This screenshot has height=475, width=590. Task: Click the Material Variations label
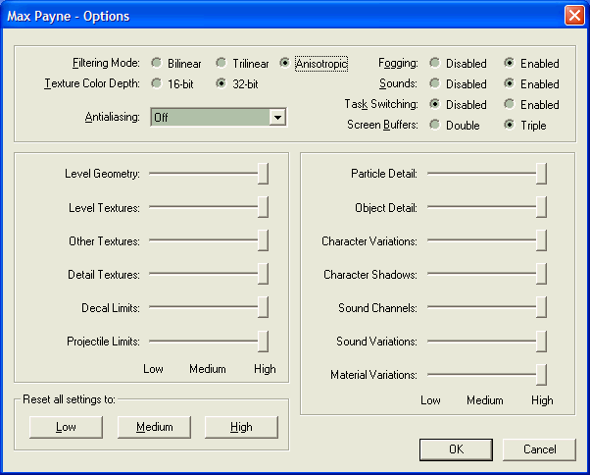(373, 375)
